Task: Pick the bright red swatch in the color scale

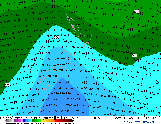Action: 55,121
